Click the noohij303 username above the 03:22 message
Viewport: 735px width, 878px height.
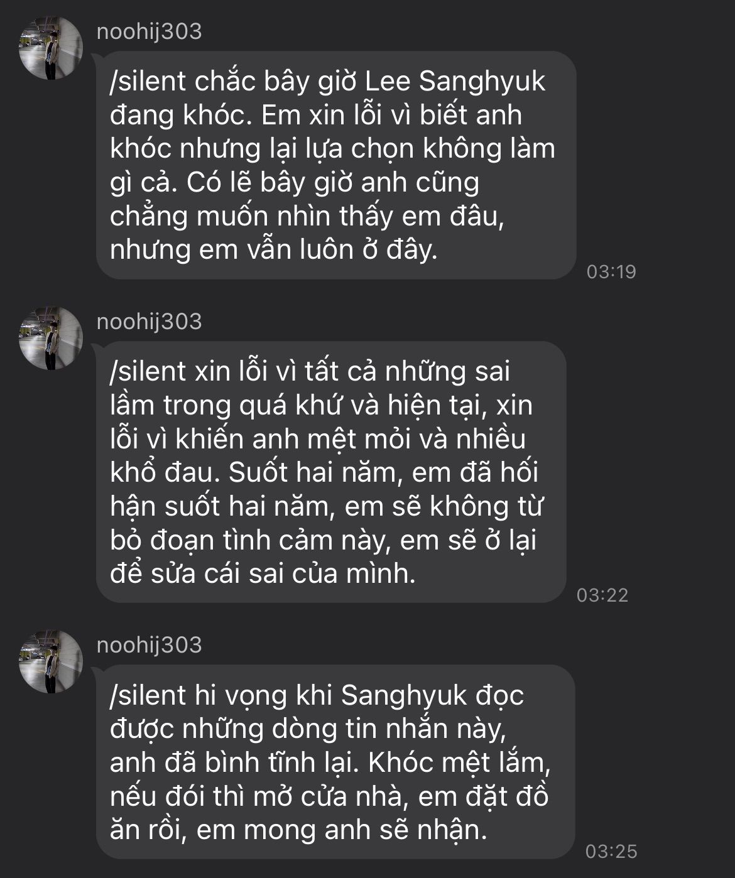pos(150,322)
